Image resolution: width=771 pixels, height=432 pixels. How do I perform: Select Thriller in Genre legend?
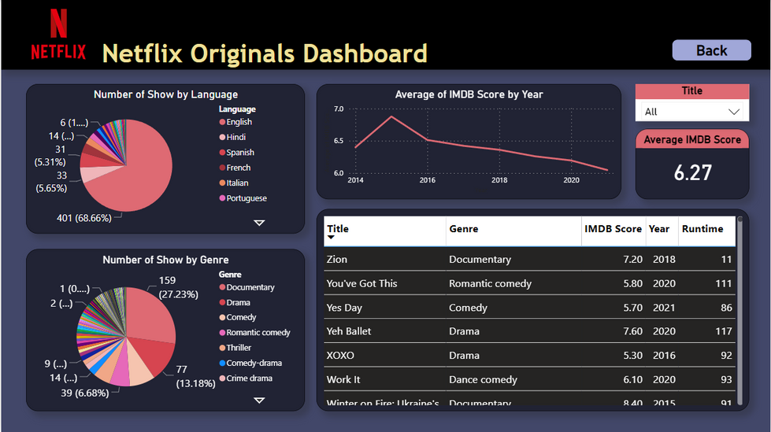235,348
